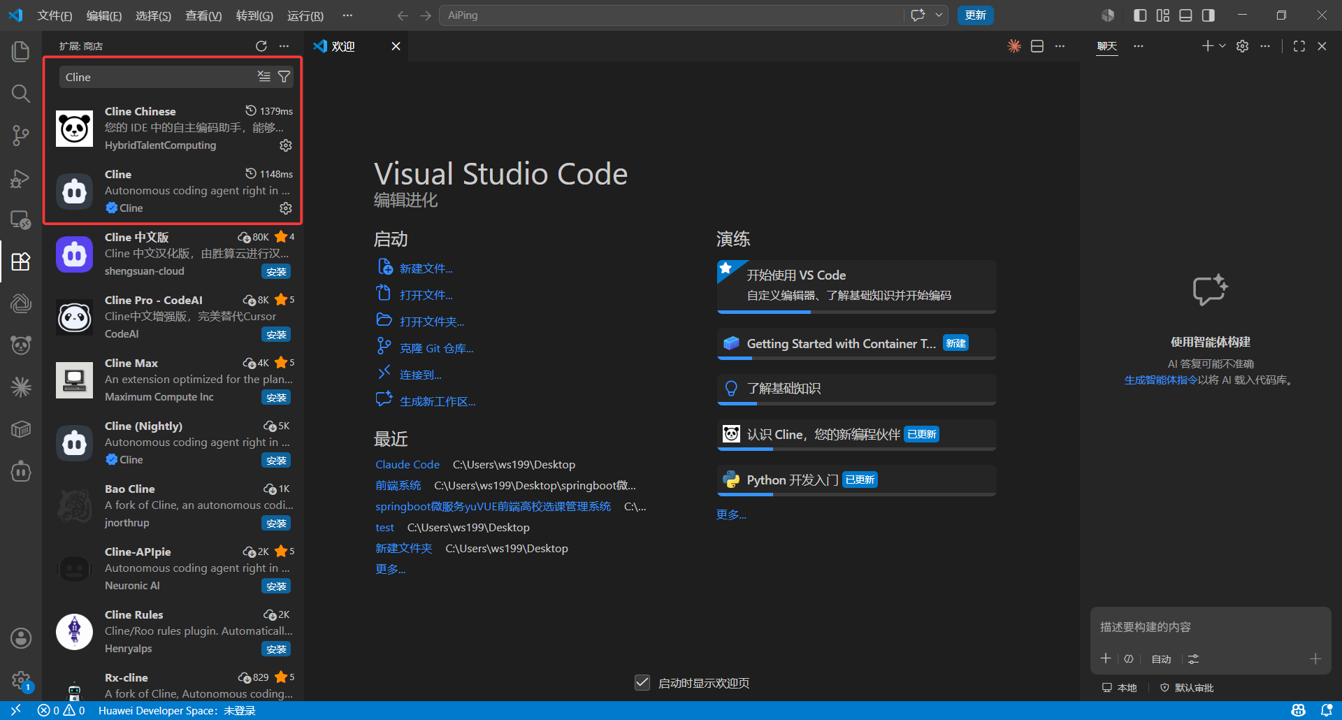Open the 选择(S) menu
Image resolution: width=1342 pixels, height=720 pixels.
153,15
